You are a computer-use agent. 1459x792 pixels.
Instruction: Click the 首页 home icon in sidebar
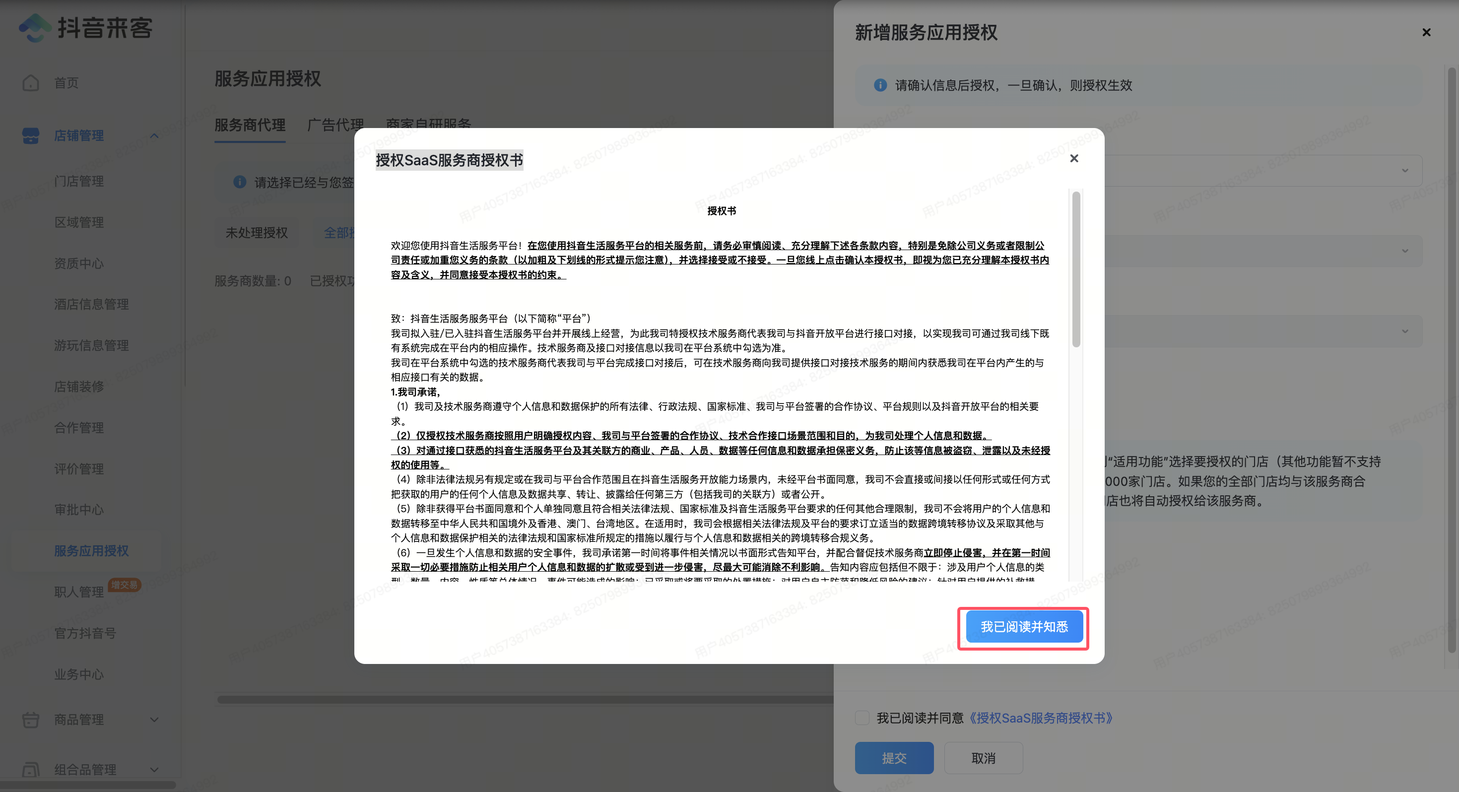coord(31,83)
